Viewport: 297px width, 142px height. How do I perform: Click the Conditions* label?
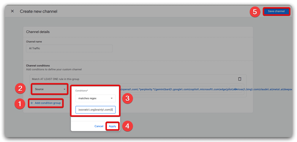click(x=82, y=91)
